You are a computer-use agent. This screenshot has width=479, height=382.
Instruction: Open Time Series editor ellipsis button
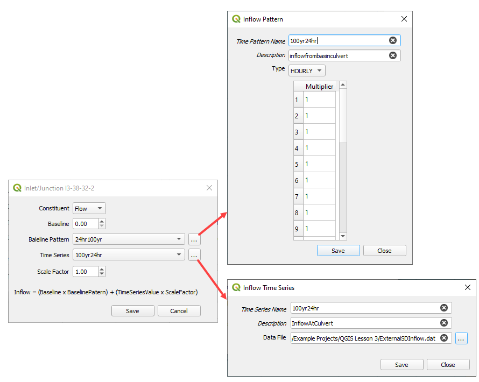194,256
